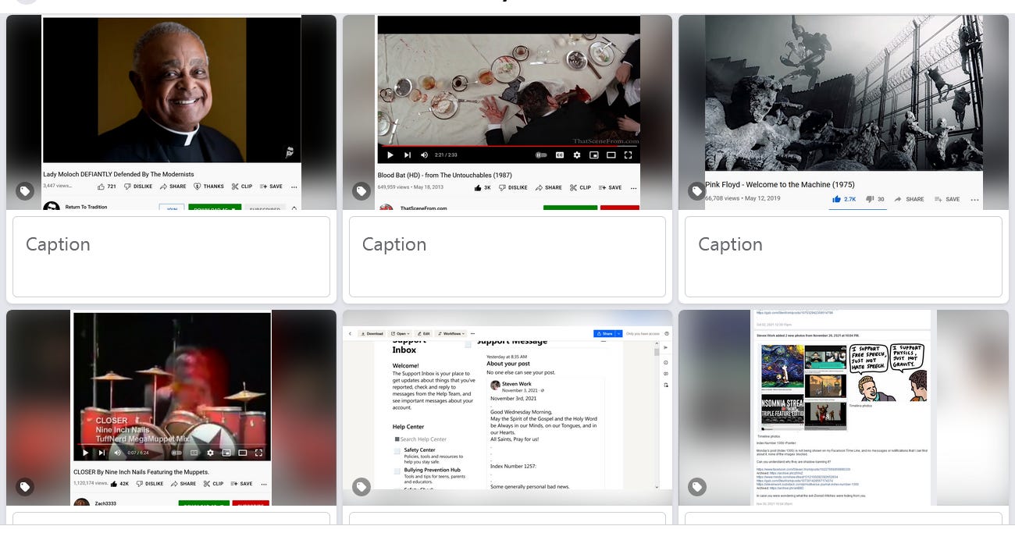Image resolution: width=1015 pixels, height=533 pixels.
Task: Select the Pink Floyd Welcome to the Machine thumbnail
Action: (x=843, y=112)
